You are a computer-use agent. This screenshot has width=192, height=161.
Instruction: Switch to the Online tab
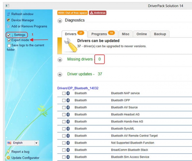coord(141,34)
